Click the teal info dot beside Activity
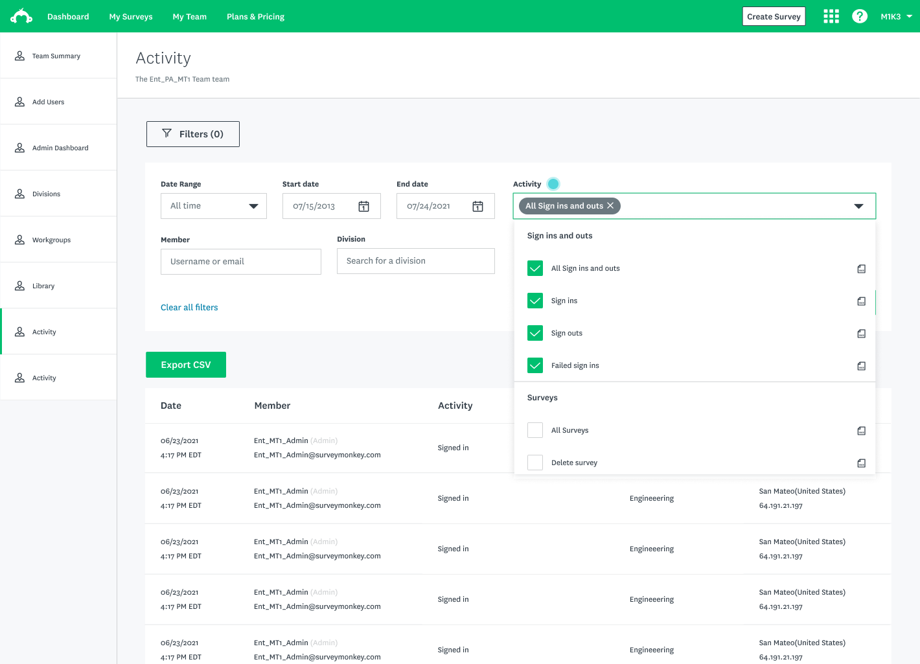The image size is (920, 664). 553,184
